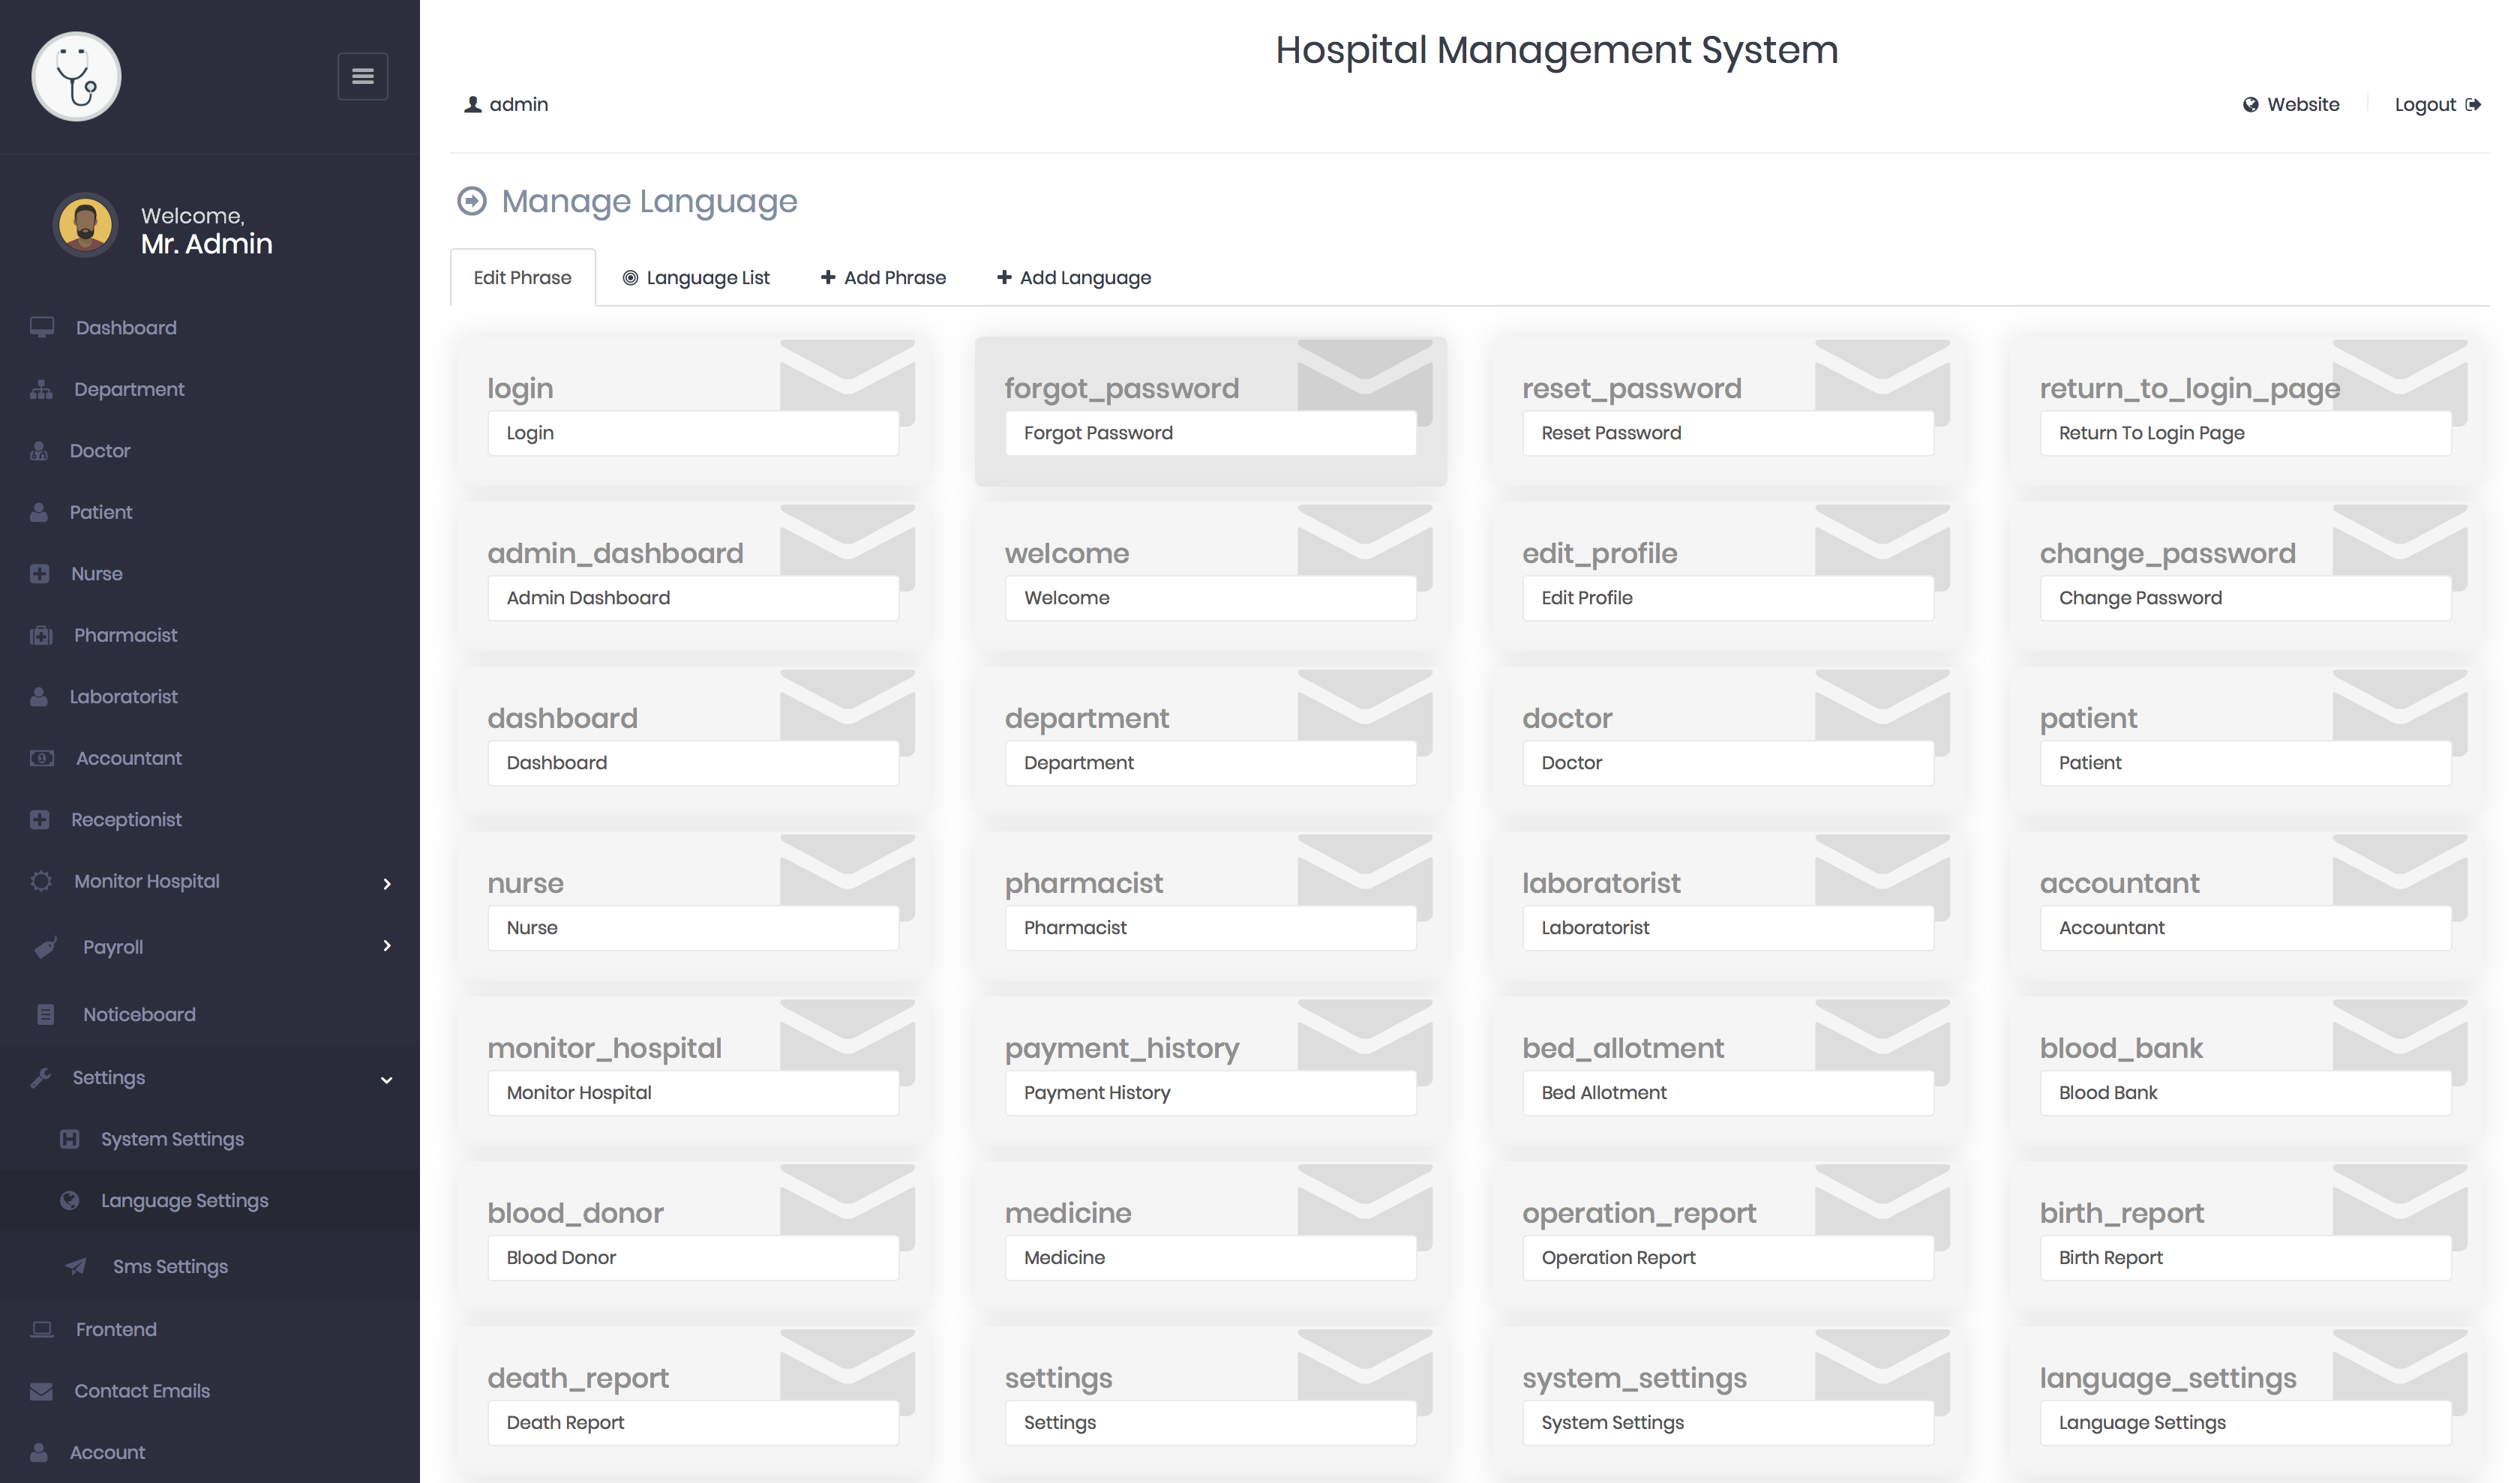The width and height of the screenshot is (2520, 1483).
Task: Click the Monitor Hospital gear icon
Action: [41, 882]
